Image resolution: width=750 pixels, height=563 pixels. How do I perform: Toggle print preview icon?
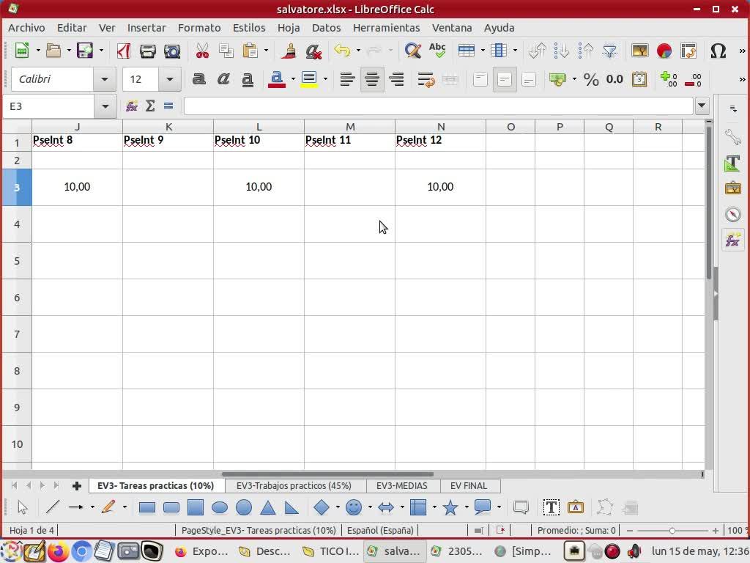171,51
